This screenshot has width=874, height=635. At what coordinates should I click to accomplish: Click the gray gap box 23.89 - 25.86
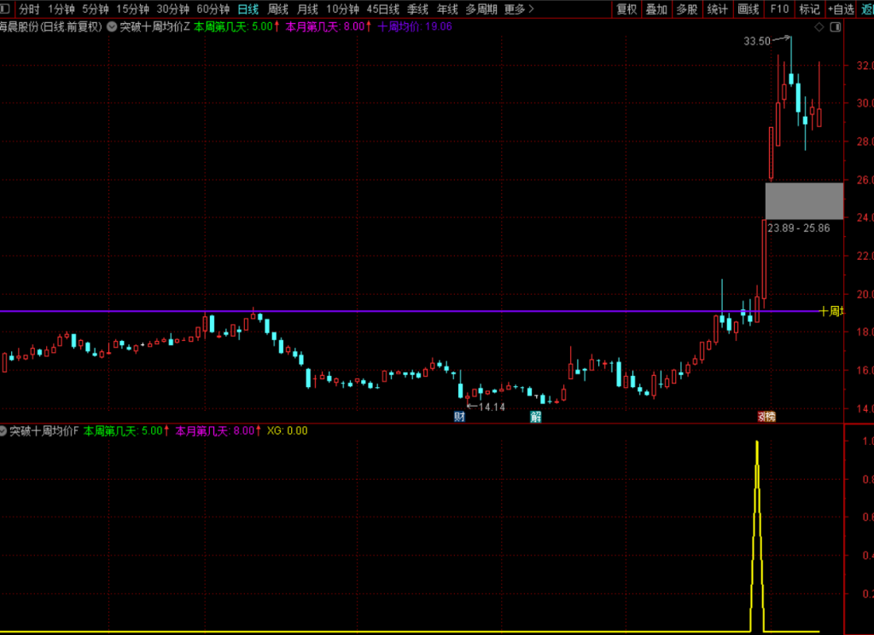(x=804, y=200)
